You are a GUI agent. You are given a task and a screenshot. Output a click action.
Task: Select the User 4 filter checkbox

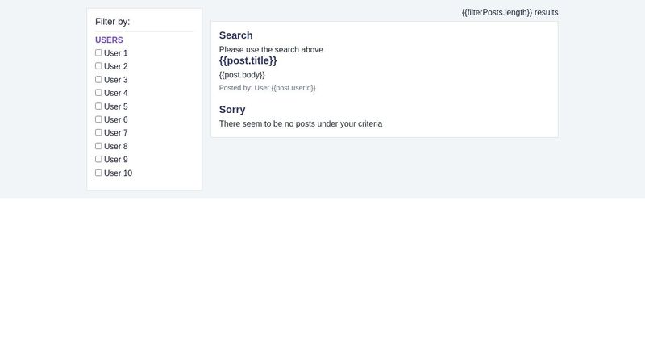click(98, 93)
